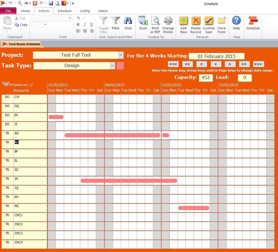
Task: Open Find with the binoculars icon
Action: click(128, 21)
